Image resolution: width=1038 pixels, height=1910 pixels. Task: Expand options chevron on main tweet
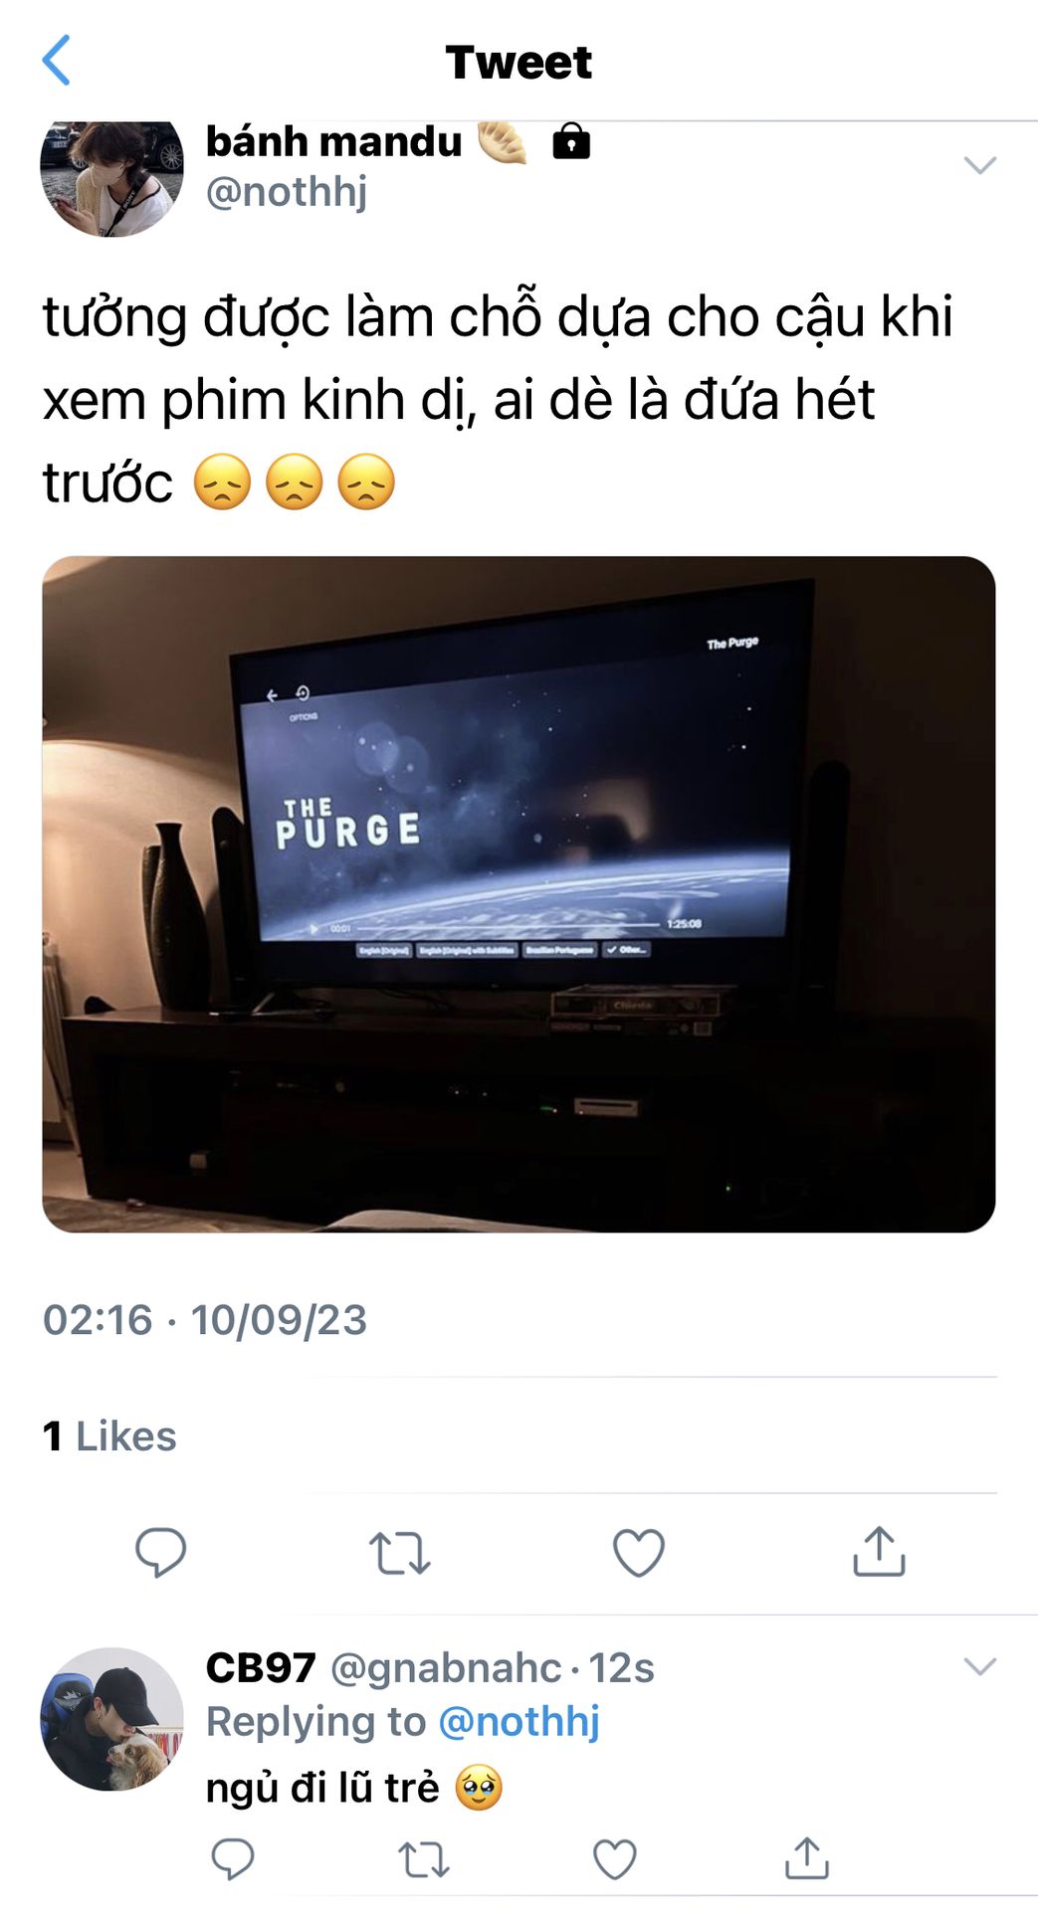[980, 165]
